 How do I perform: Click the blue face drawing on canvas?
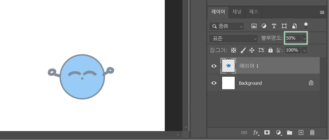point(82,77)
